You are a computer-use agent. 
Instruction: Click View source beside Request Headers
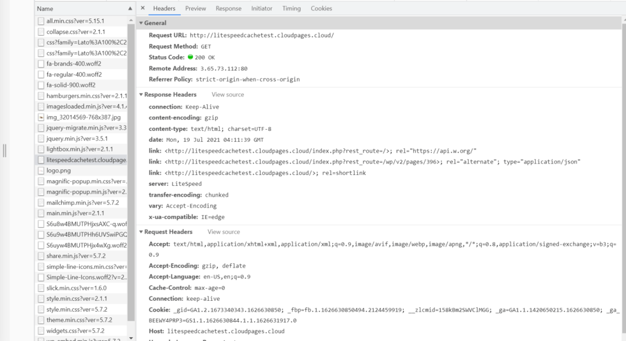(224, 232)
